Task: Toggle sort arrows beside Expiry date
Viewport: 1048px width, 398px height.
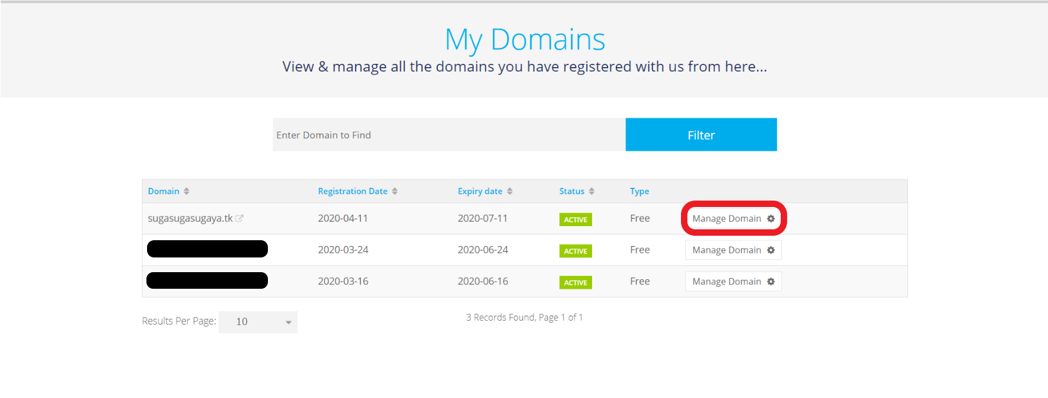Action: pos(510,191)
